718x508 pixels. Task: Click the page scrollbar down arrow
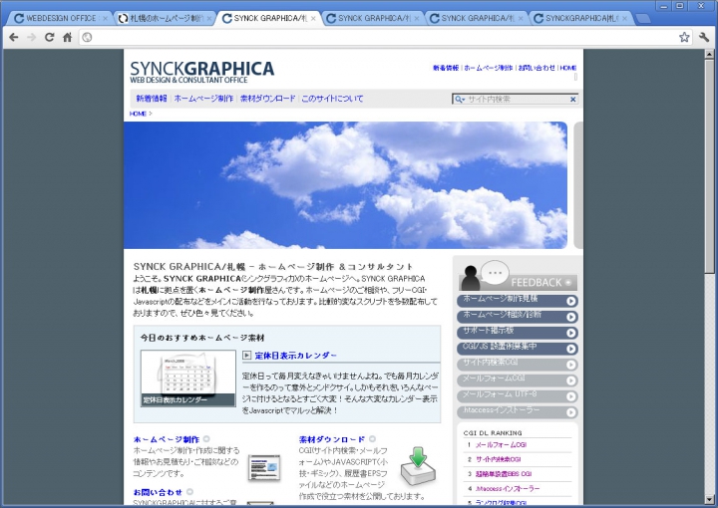(709, 499)
